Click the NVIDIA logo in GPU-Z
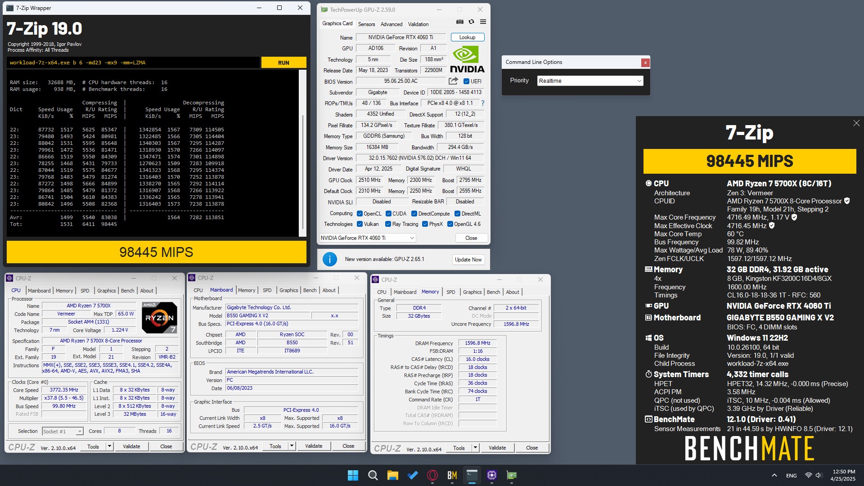Viewport: 864px width, 486px height. click(467, 59)
